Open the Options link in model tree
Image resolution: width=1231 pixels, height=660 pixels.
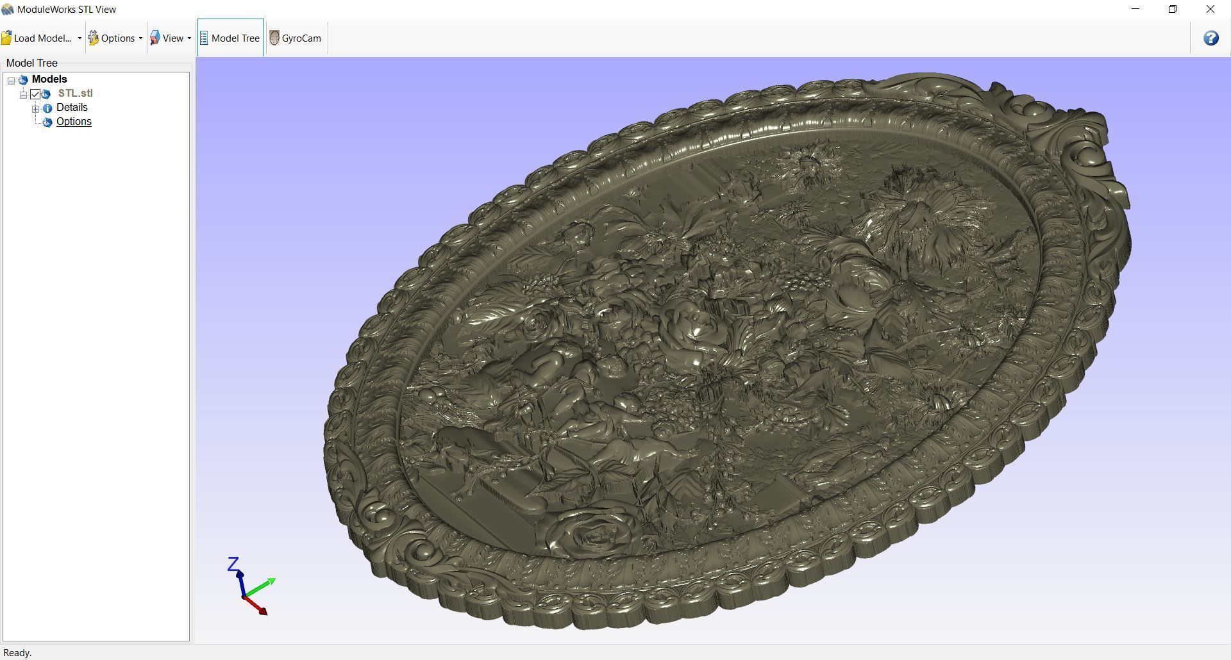click(x=74, y=122)
